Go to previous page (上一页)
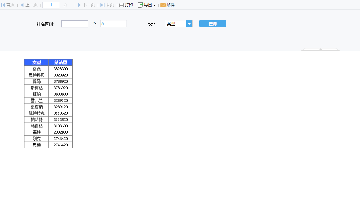 (29, 5)
